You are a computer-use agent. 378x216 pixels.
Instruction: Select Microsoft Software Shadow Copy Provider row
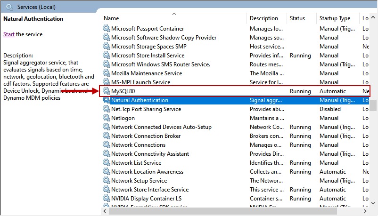pyautogui.click(x=164, y=38)
